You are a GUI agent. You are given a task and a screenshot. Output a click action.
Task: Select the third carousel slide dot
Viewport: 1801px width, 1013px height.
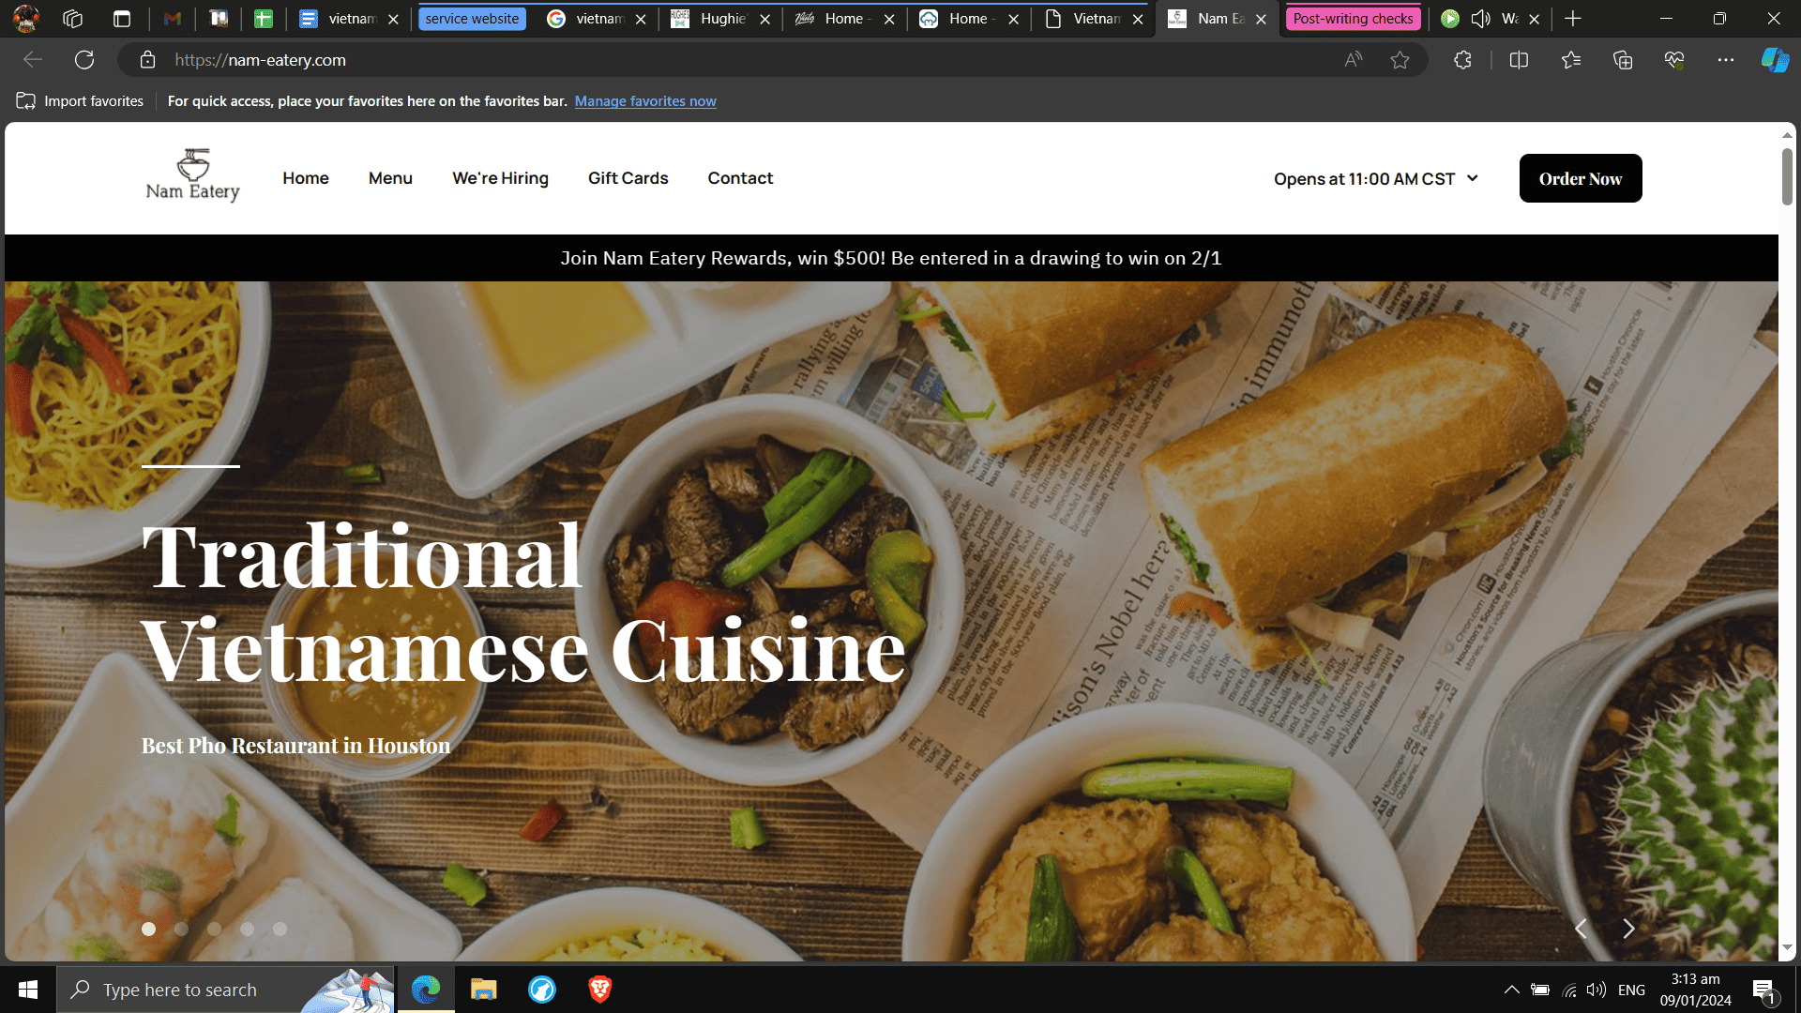pyautogui.click(x=214, y=929)
